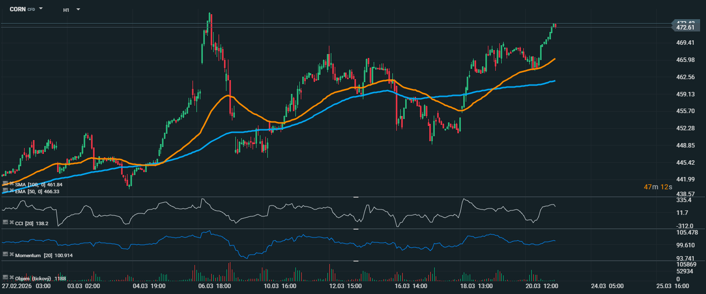Remove the Momentum indicator with X icon

(11, 255)
